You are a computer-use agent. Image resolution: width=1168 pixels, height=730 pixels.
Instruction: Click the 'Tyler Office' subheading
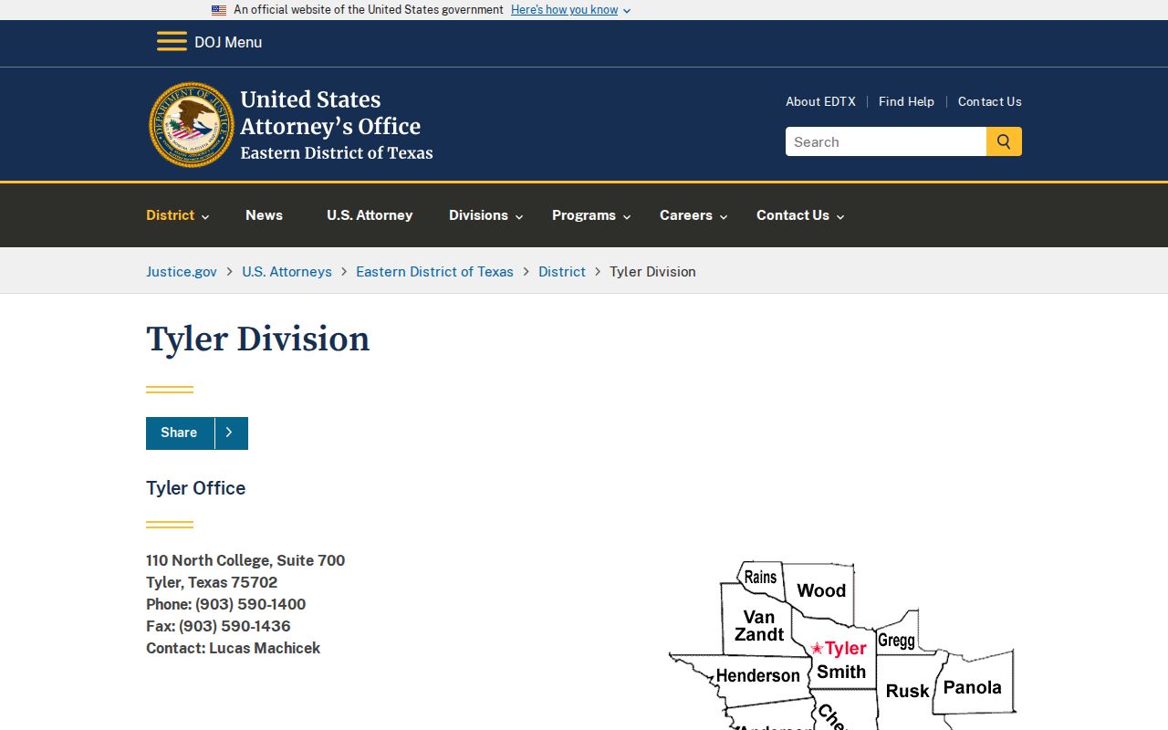pos(196,488)
